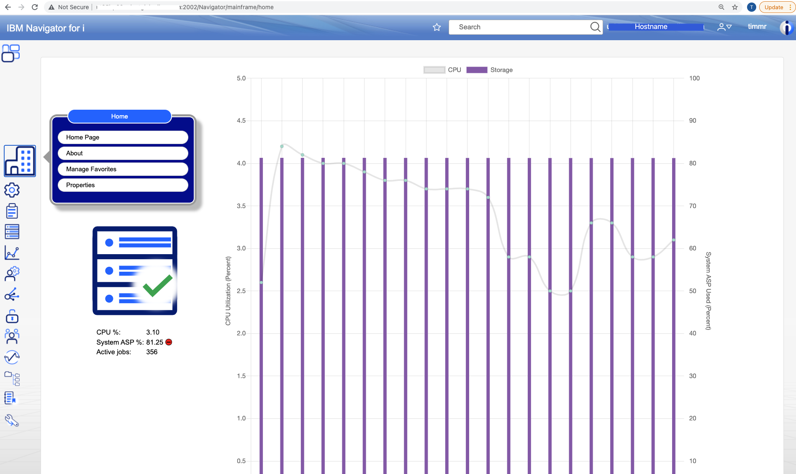Open the connected nodes Integrated icon
The width and height of the screenshot is (796, 474).
tap(12, 295)
